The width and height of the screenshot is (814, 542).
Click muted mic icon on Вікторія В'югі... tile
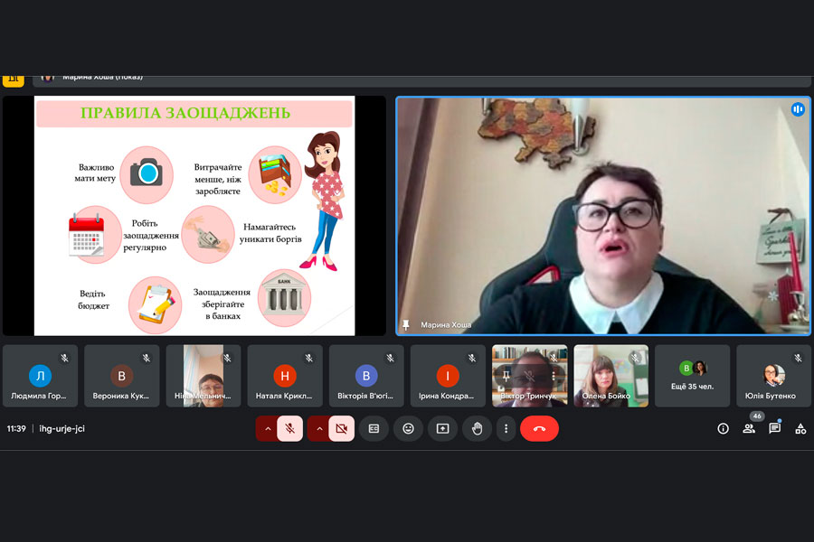coord(391,358)
